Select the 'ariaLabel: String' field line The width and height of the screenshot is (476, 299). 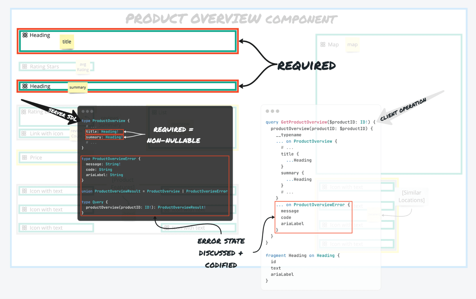pyautogui.click(x=104, y=175)
